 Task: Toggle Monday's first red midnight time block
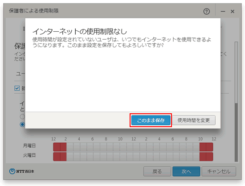pyautogui.click(x=57, y=147)
